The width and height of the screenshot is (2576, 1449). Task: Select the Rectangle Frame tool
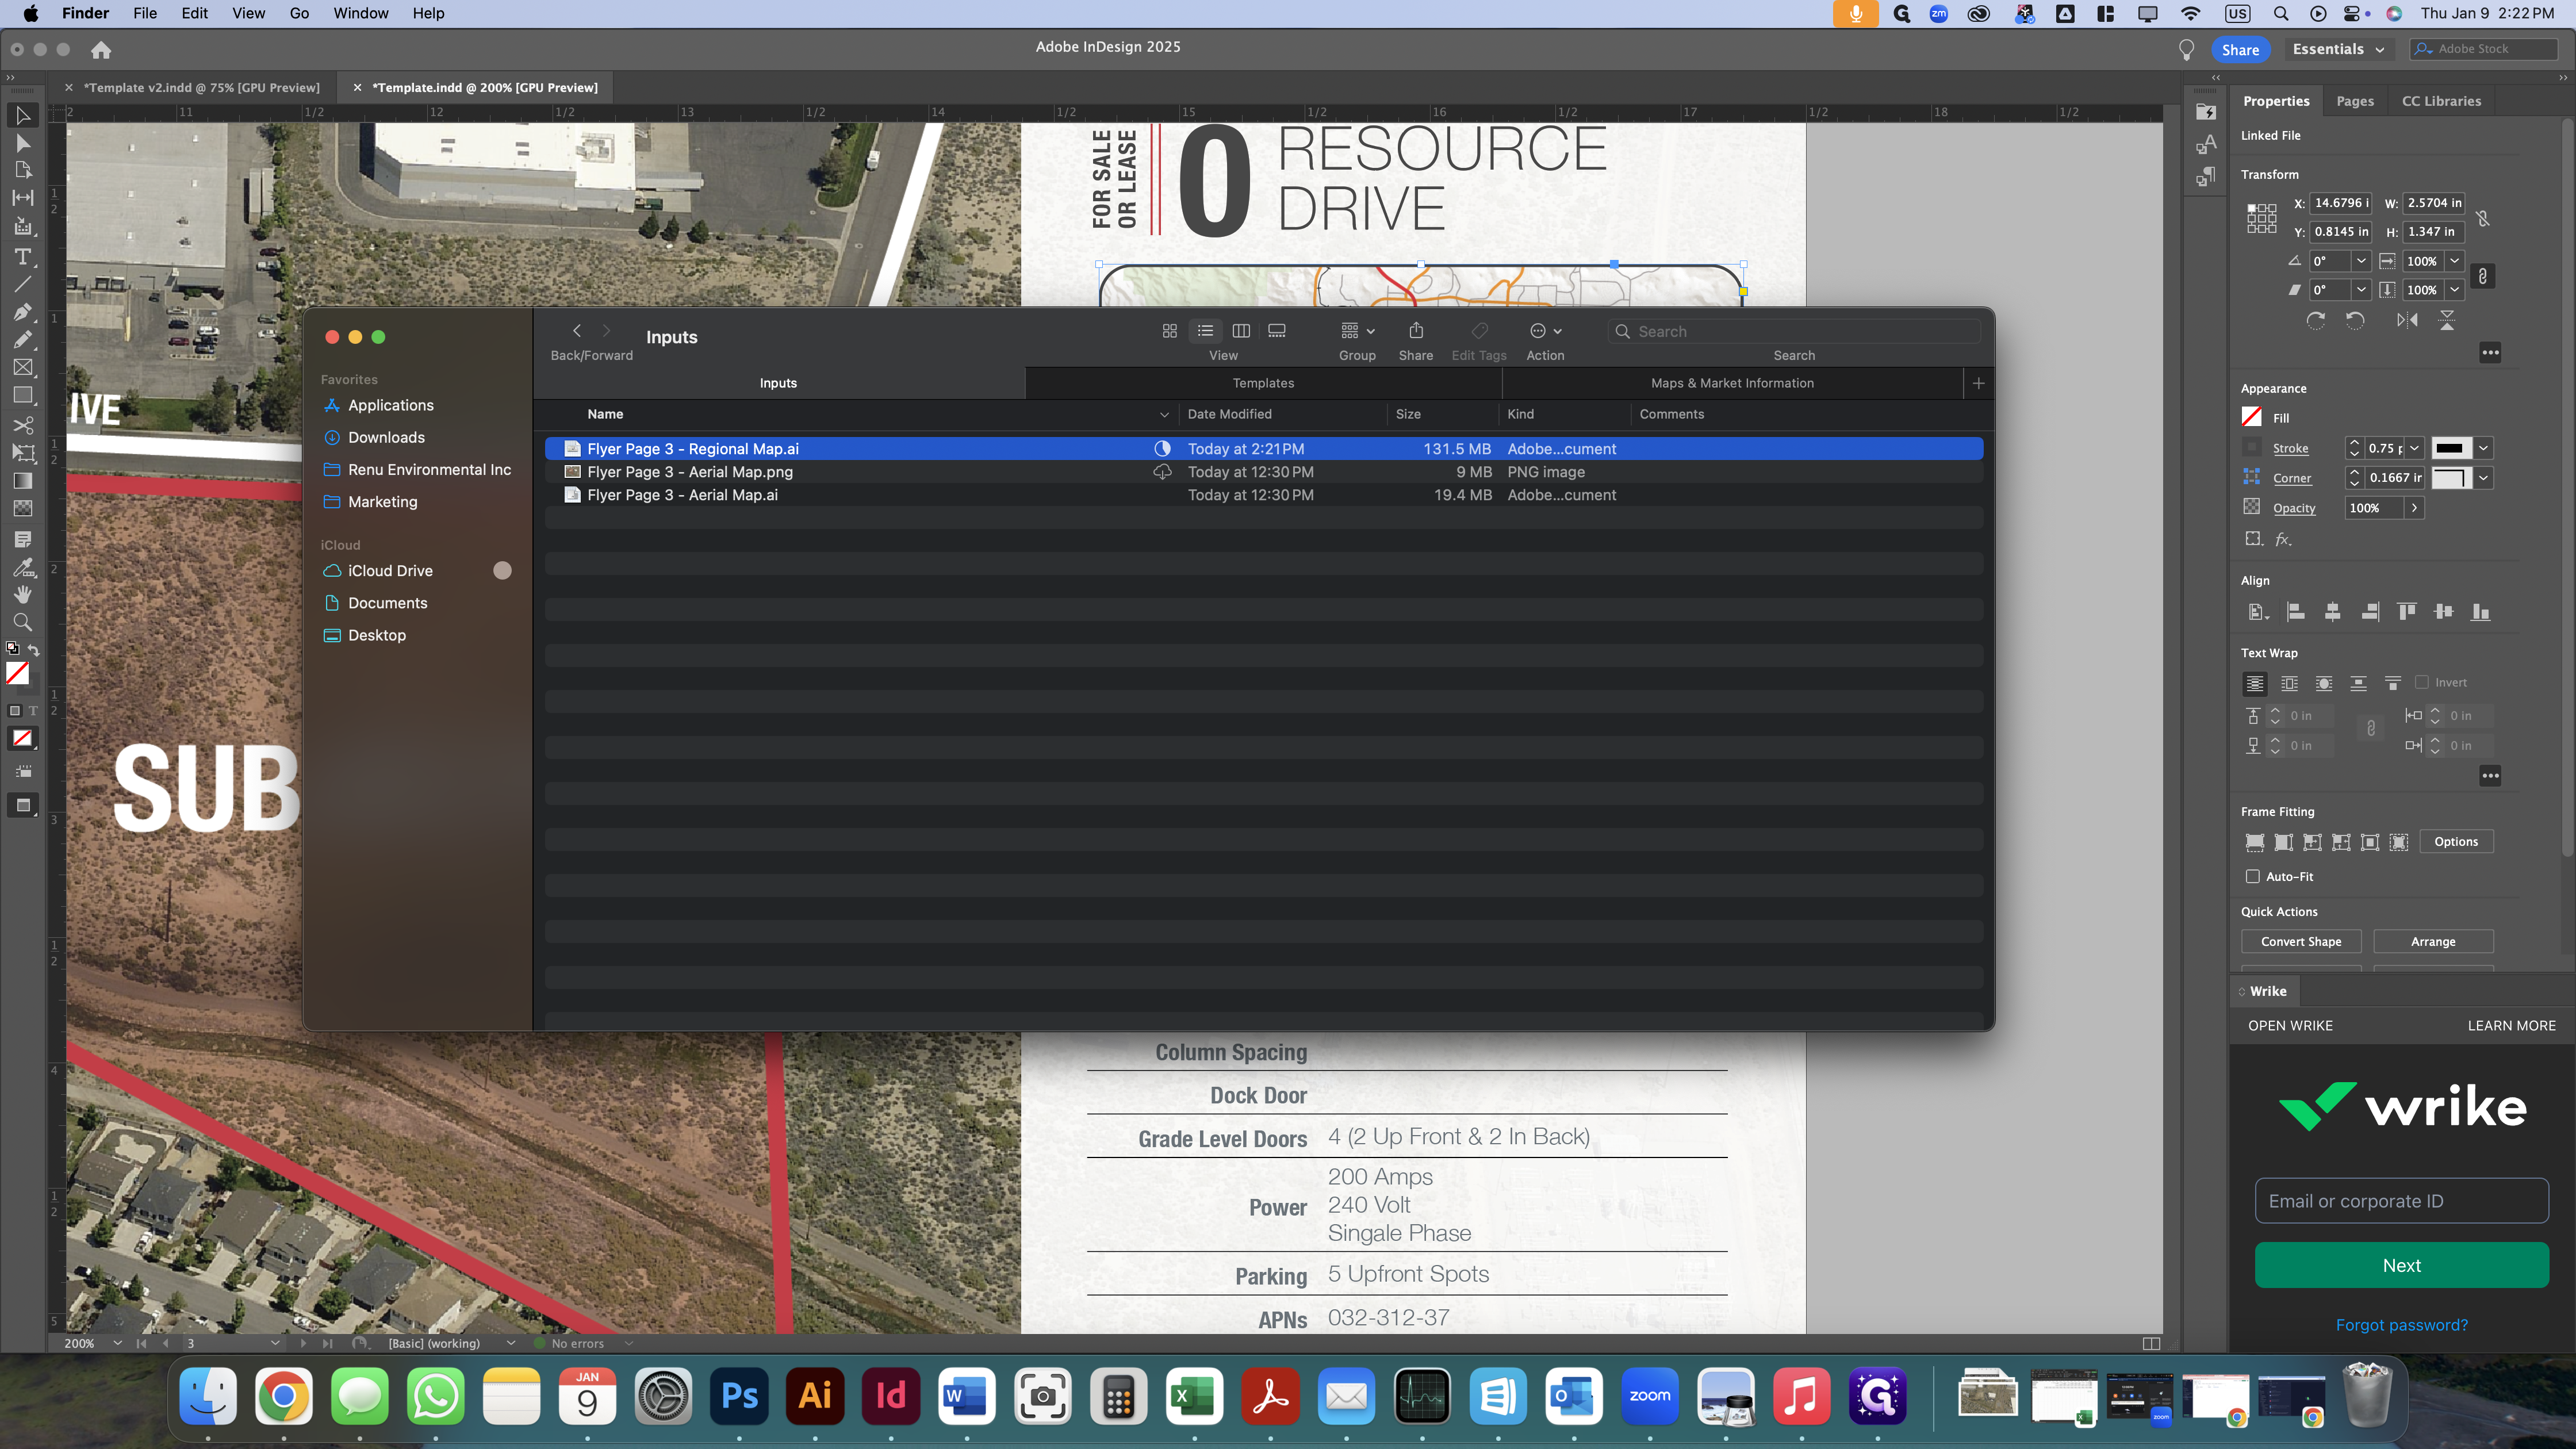point(23,368)
